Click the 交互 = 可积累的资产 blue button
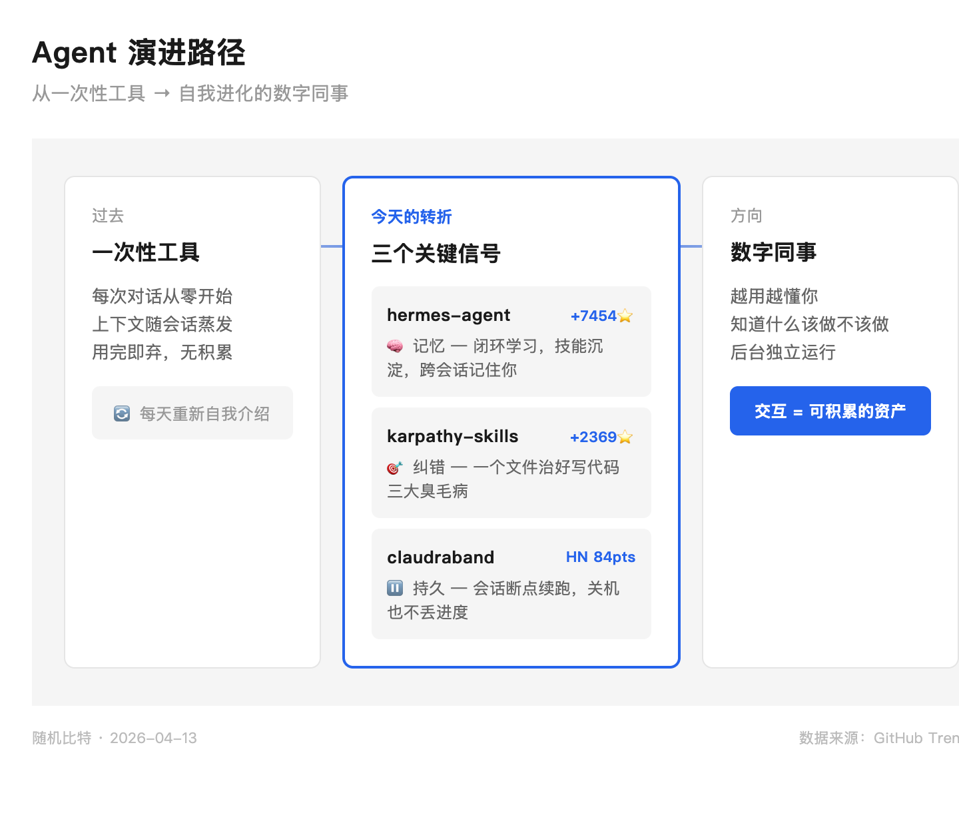The width and height of the screenshot is (959, 823). tap(830, 411)
